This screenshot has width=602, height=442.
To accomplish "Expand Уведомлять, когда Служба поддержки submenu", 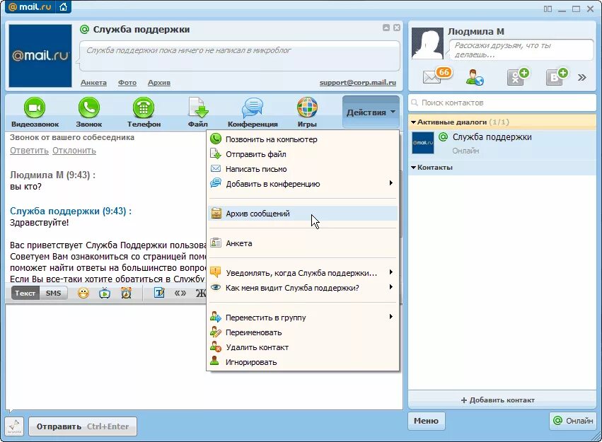I will pos(303,273).
